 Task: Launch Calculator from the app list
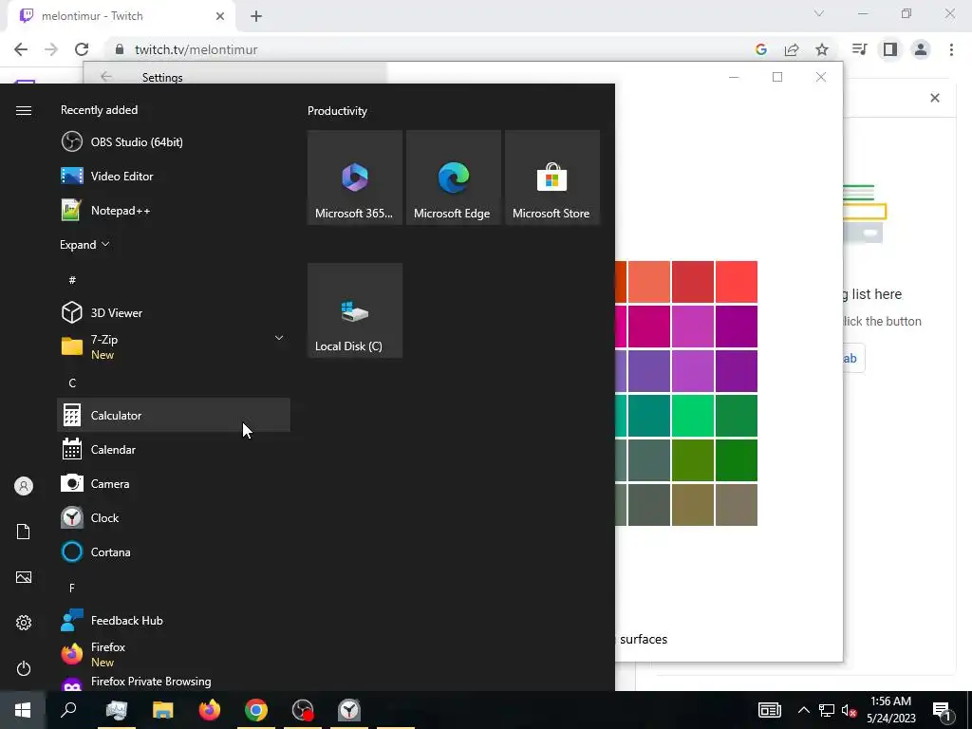pos(174,416)
